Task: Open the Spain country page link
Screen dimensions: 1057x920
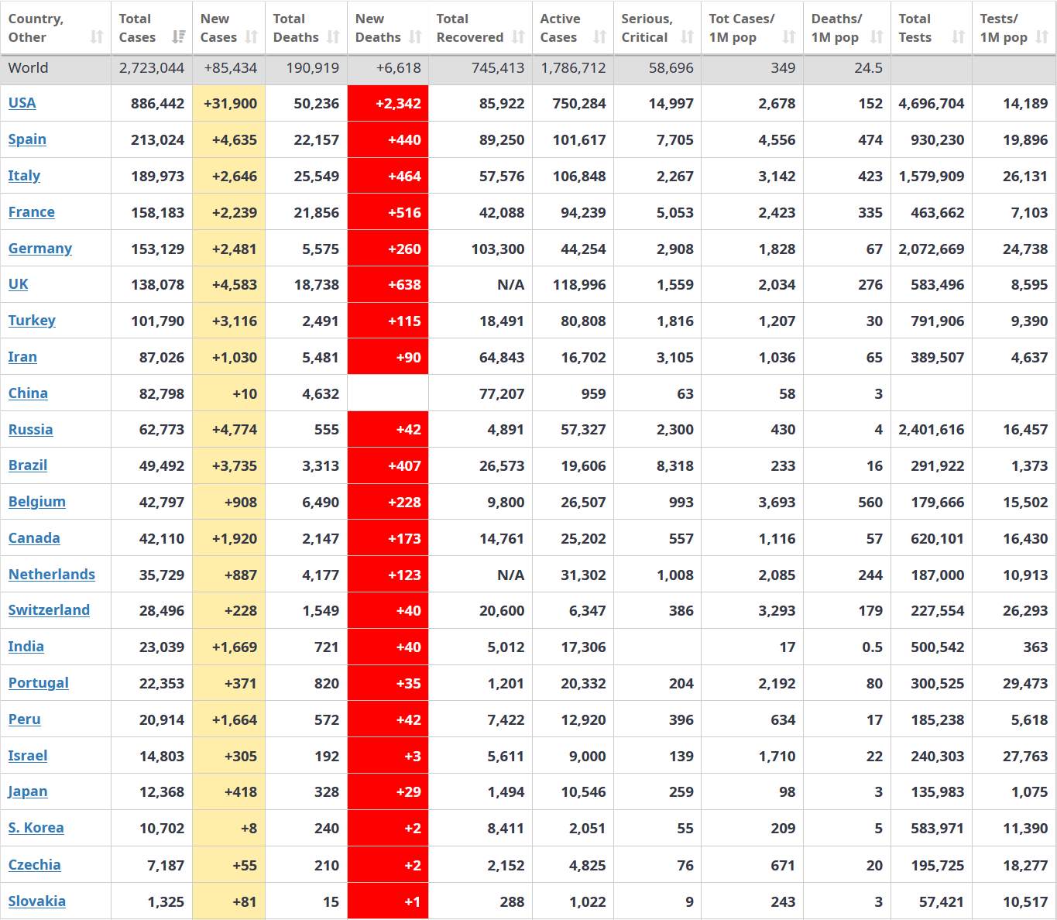Action: (27, 139)
